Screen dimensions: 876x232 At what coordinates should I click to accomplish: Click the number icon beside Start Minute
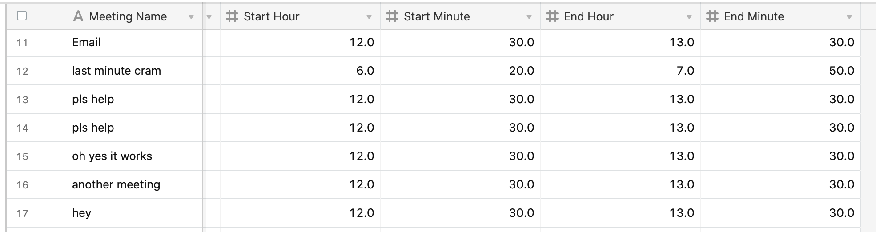392,16
